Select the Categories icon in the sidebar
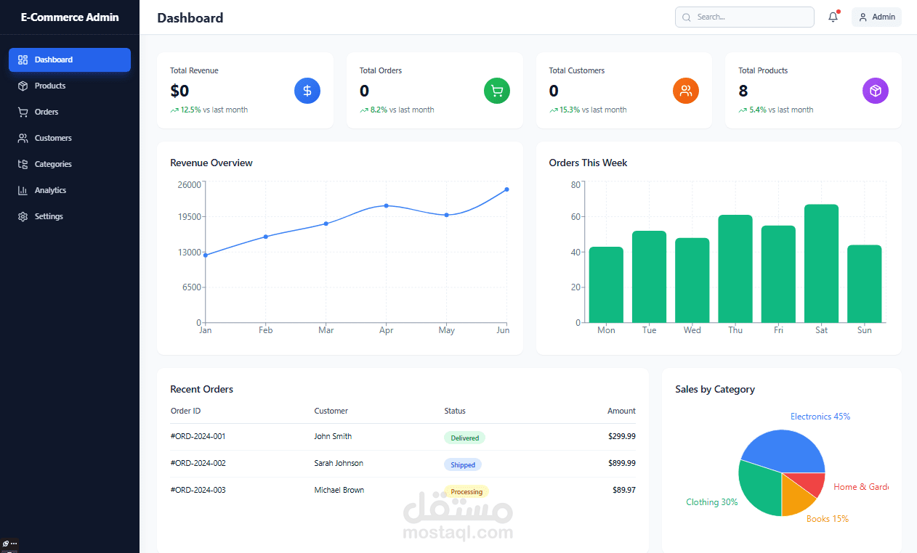 [x=23, y=164]
